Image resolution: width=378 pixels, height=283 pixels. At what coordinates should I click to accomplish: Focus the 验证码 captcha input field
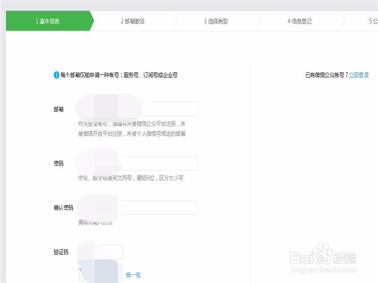(101, 252)
